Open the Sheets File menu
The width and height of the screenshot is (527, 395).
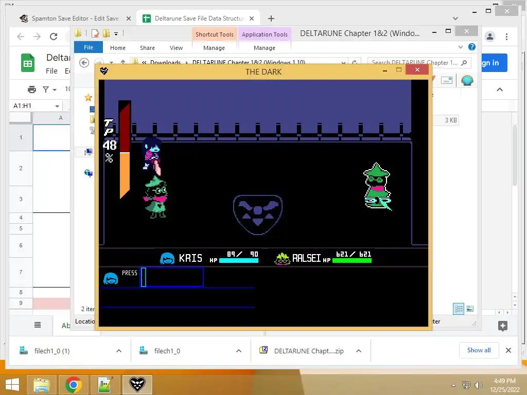(51, 71)
